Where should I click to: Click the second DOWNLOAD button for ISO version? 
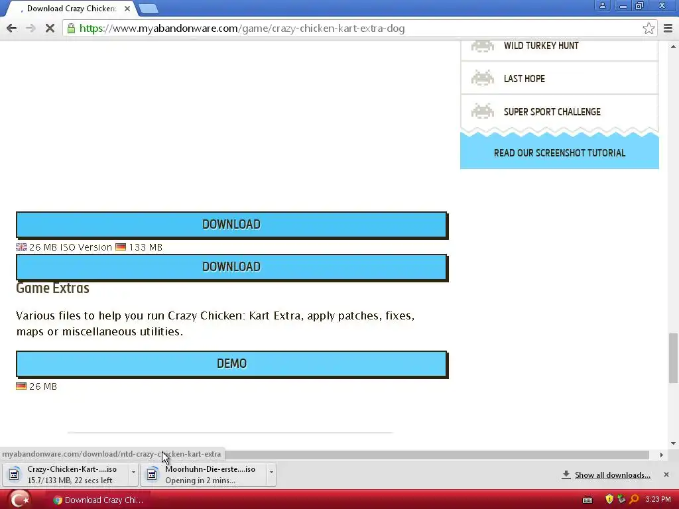[x=231, y=267]
